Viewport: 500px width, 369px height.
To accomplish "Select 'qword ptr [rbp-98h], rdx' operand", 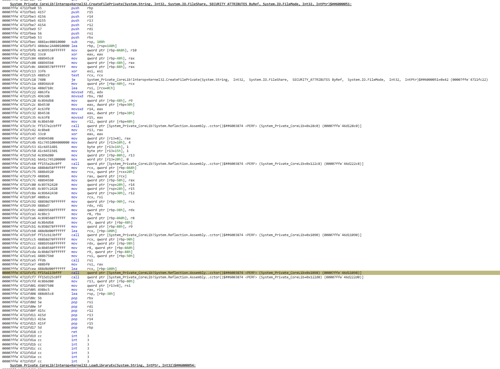I will (x=111, y=210).
